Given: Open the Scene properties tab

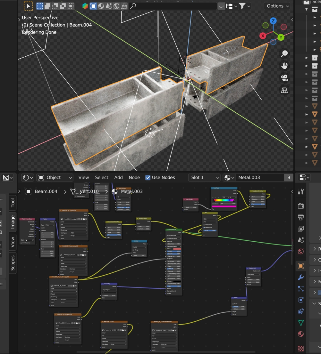Looking at the screenshot, I should 301,240.
